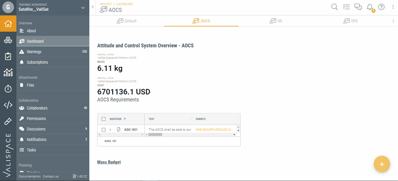Open the scripting code module icon
The width and height of the screenshot is (398, 181).
click(x=8, y=105)
